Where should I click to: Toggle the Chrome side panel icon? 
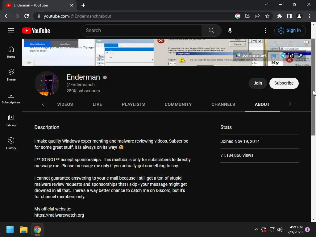[289, 16]
